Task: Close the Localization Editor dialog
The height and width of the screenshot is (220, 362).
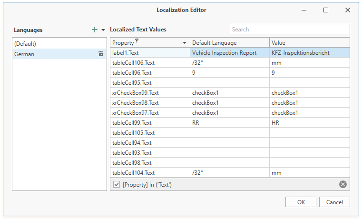Action: (x=348, y=10)
